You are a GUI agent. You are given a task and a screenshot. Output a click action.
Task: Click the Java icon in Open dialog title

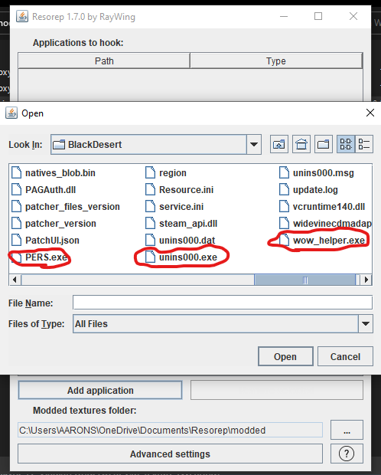point(11,113)
